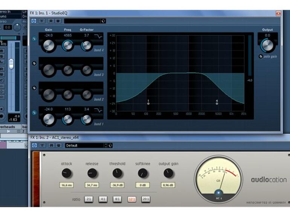Open StudioEQ preset management icon

click(103, 21)
